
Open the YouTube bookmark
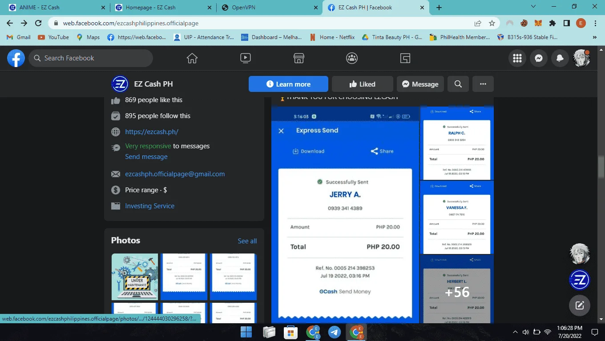53,37
